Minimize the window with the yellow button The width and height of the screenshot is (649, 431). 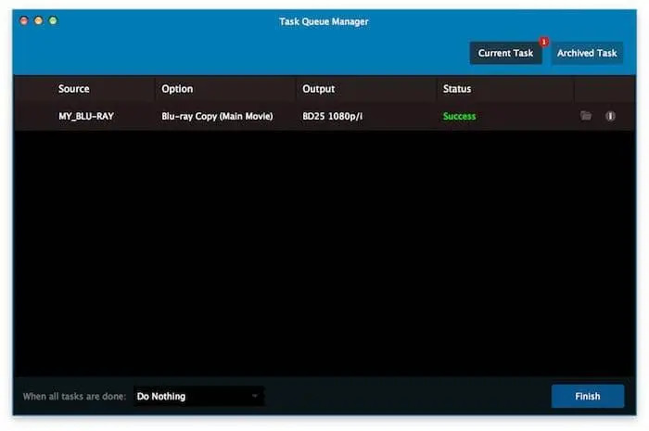click(39, 20)
